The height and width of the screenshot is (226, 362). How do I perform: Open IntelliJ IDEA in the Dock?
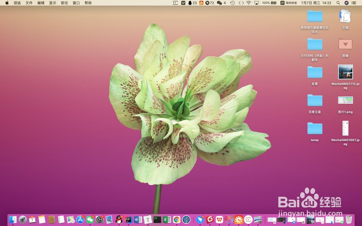[x=129, y=219]
